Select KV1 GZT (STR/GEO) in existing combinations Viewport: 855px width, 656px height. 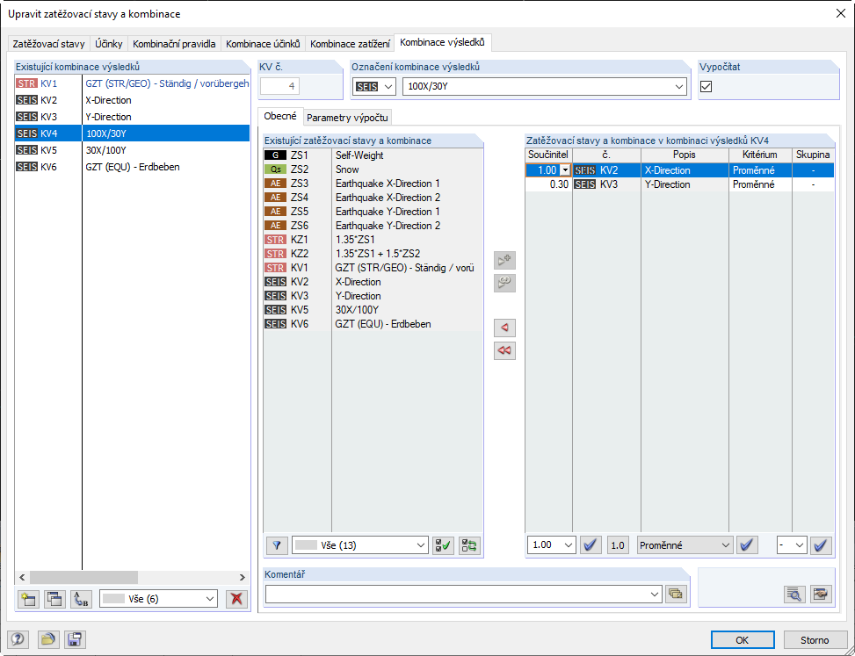[x=132, y=83]
